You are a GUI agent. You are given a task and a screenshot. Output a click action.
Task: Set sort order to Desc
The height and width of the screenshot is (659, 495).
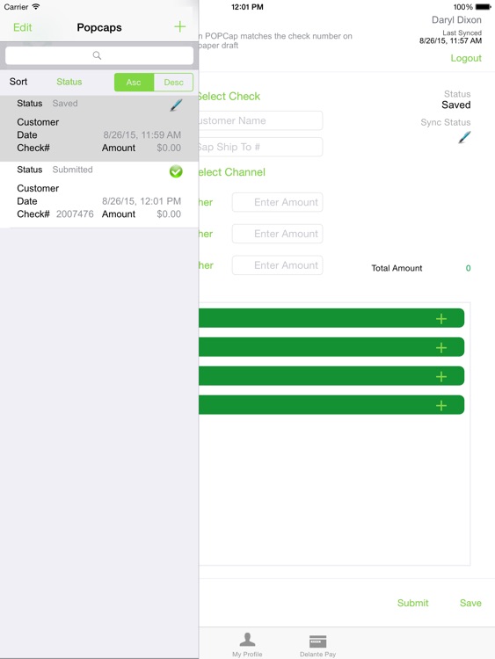click(x=173, y=82)
